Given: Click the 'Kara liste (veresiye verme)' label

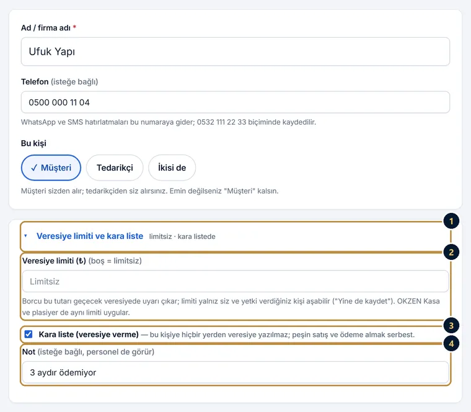Looking at the screenshot, I should click(x=89, y=334).
